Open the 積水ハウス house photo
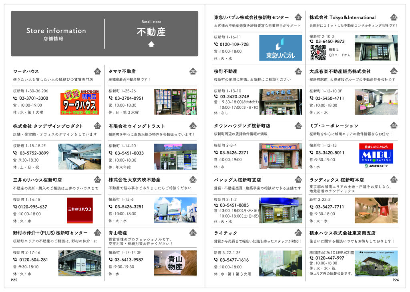Viewport: 410px width, 292px height. click(376, 263)
